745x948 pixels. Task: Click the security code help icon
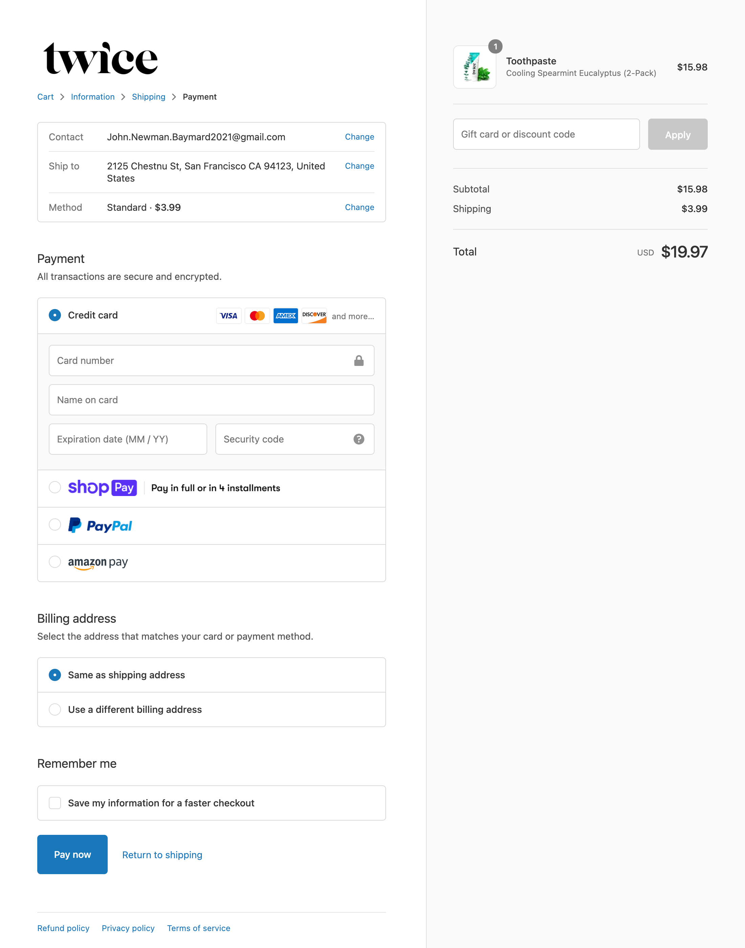tap(359, 439)
